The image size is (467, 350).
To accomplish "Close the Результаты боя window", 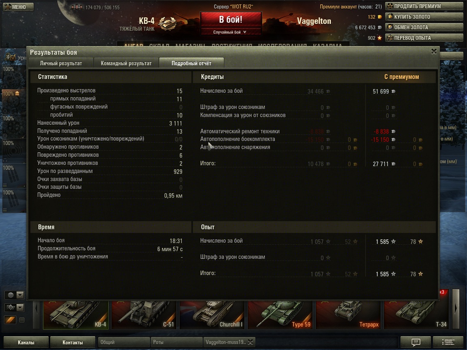I will [x=434, y=51].
